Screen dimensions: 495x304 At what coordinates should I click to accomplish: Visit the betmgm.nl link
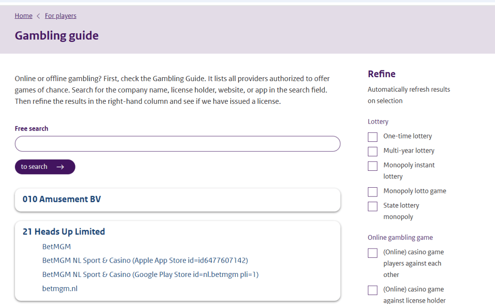pos(59,289)
